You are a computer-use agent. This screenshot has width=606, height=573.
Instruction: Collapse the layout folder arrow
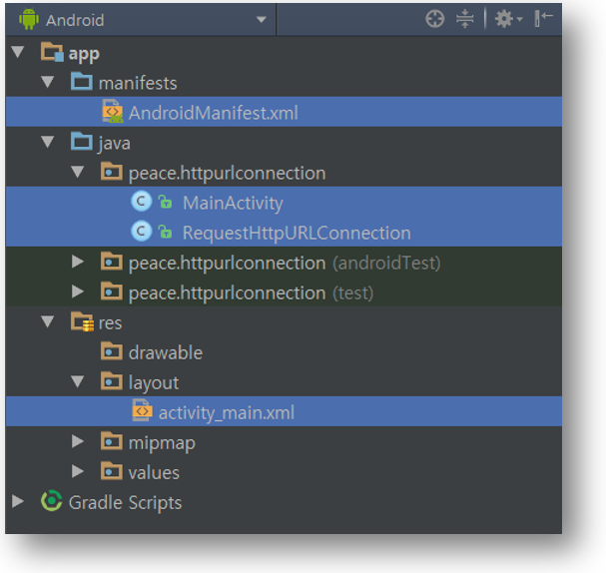[78, 381]
